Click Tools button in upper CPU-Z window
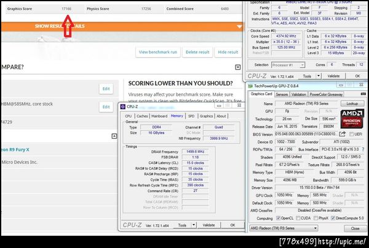 (x=307, y=76)
